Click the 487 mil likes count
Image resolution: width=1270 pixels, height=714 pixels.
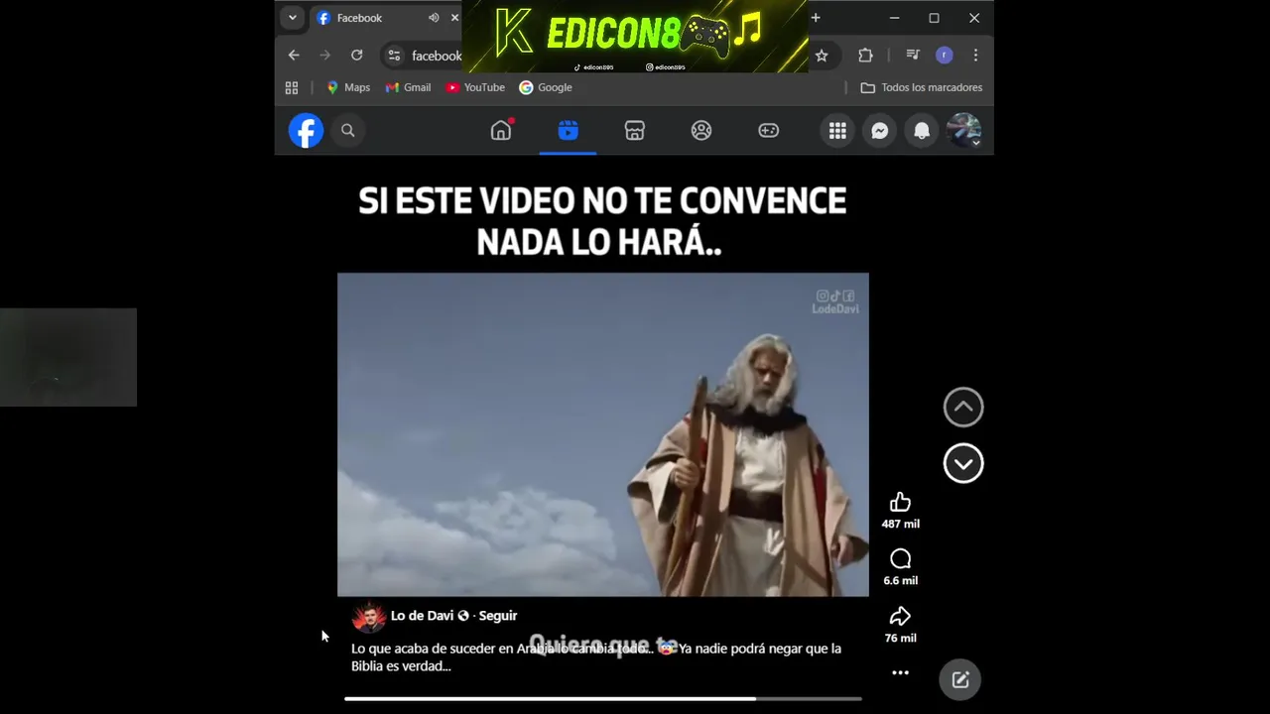901,524
